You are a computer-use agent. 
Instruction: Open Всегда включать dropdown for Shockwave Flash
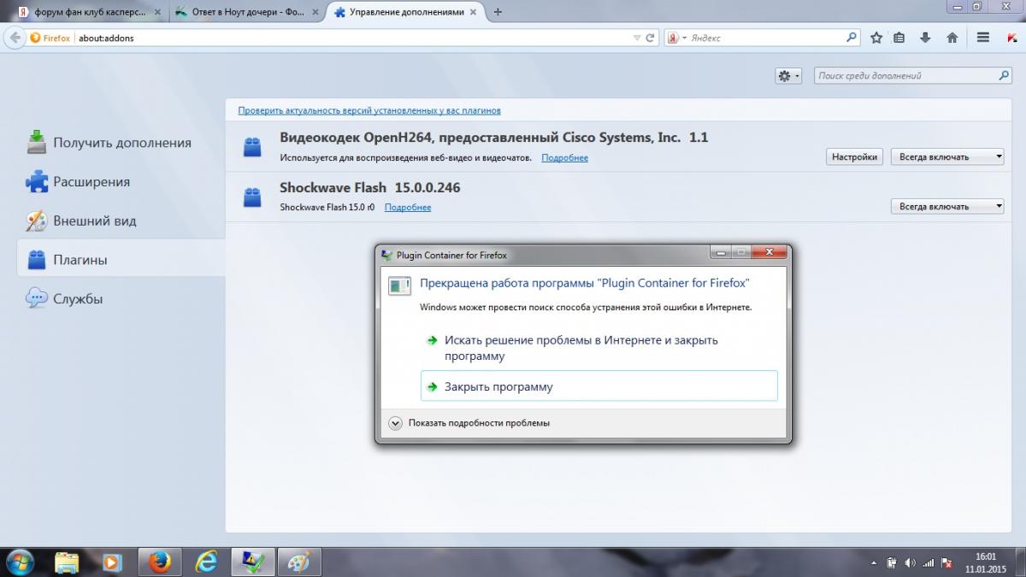point(947,206)
